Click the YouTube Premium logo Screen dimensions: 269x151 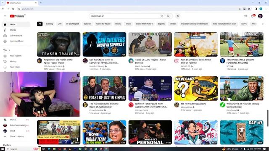[17, 16]
